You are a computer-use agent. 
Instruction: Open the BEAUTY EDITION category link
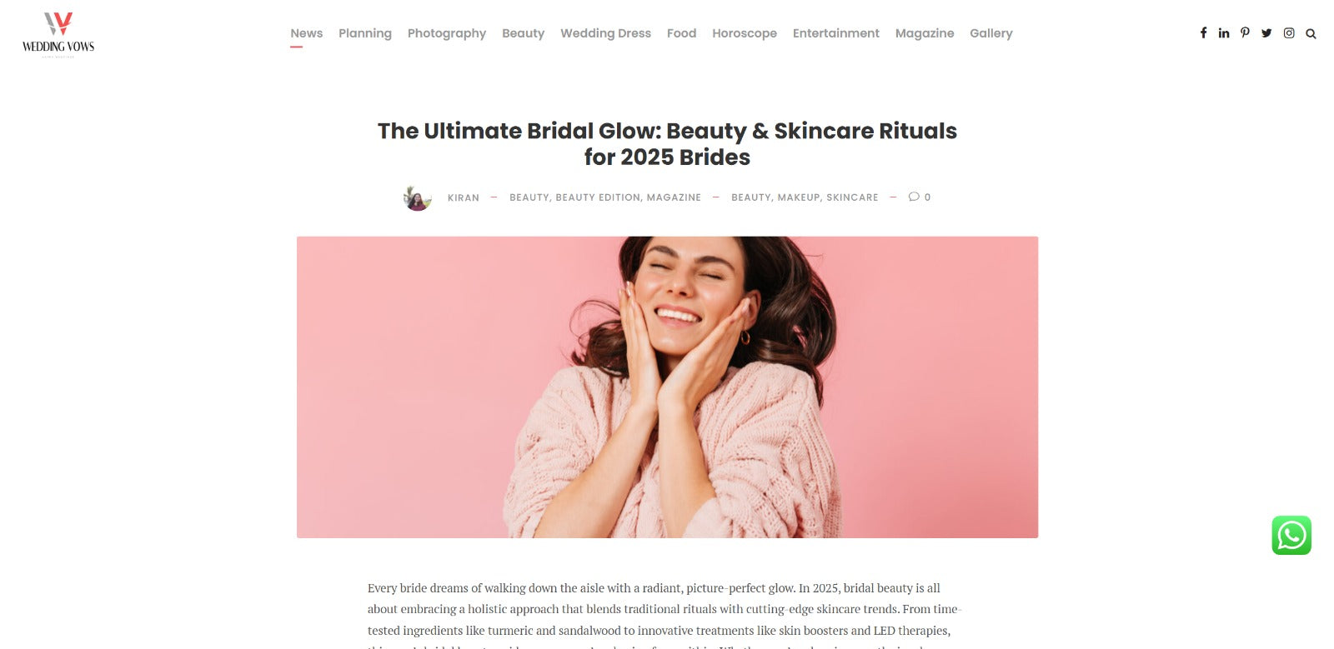pos(598,197)
